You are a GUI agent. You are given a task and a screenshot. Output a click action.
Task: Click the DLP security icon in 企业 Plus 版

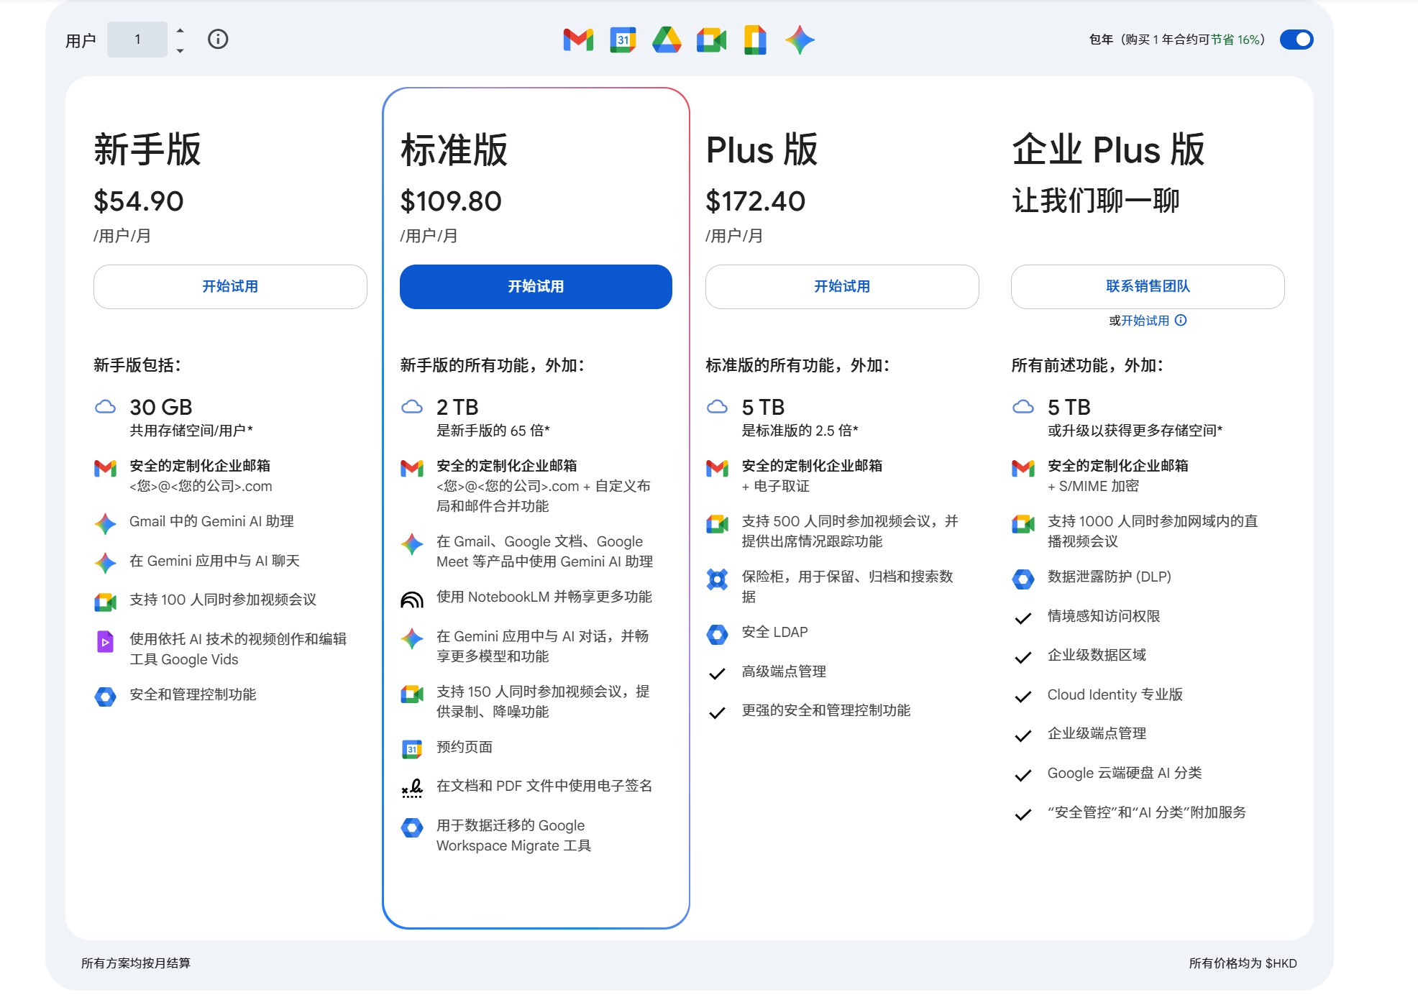pyautogui.click(x=1023, y=577)
